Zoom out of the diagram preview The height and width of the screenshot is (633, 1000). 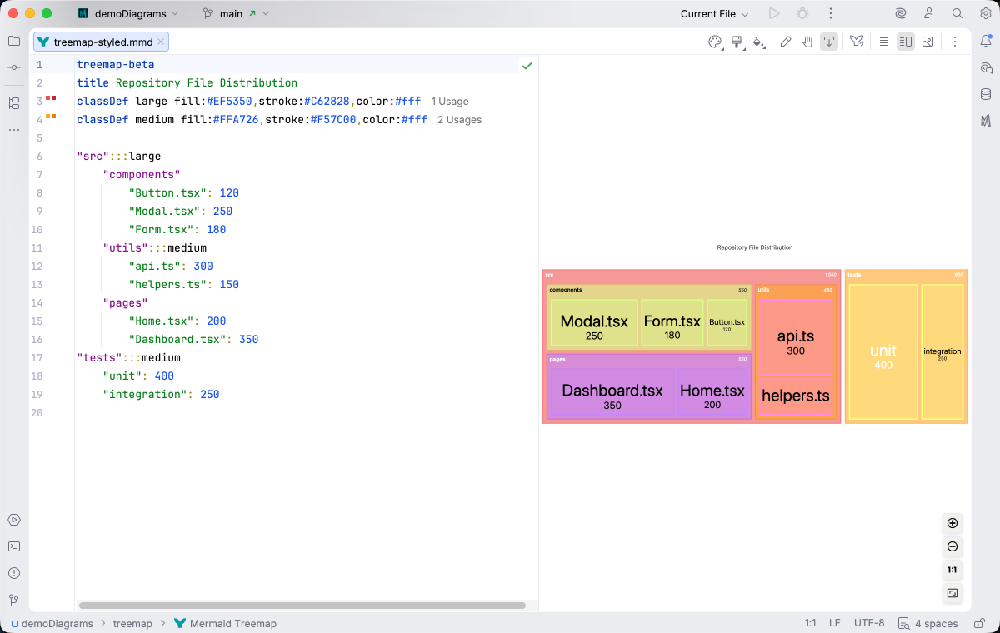coord(952,546)
